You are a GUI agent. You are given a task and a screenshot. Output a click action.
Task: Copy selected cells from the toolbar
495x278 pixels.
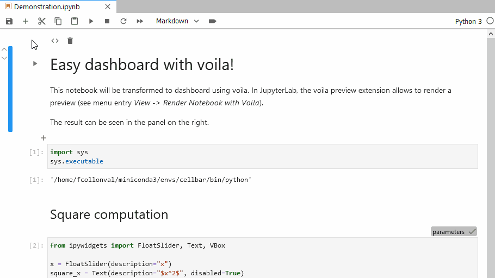[58, 21]
